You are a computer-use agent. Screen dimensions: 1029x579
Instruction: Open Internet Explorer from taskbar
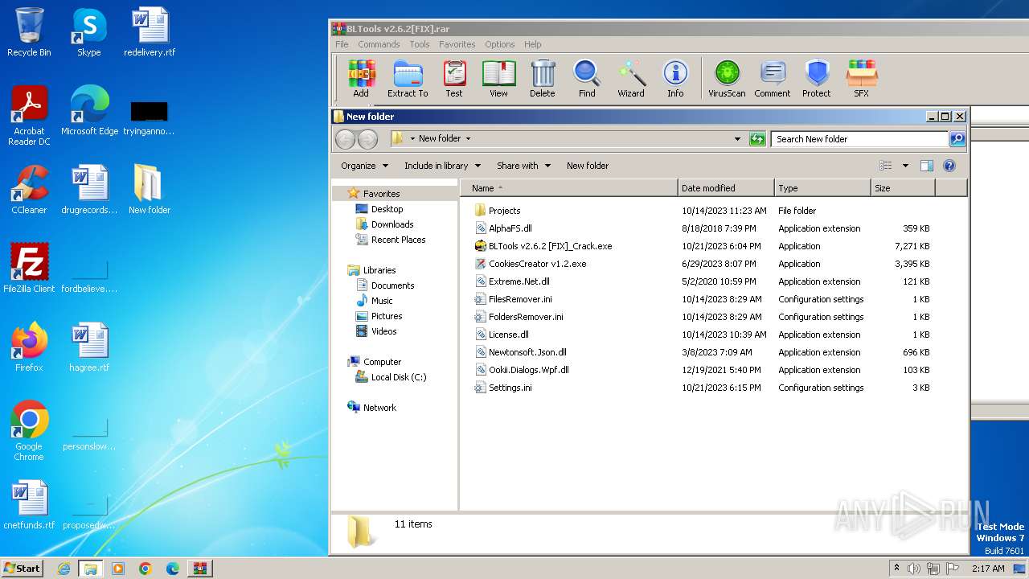coord(64,569)
